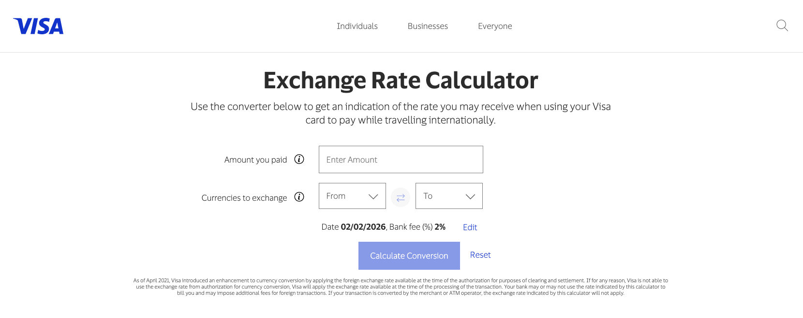This screenshot has width=803, height=318.
Task: Click the 2% bank fee value
Action: click(439, 227)
